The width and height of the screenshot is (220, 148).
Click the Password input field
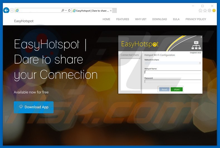173,81
